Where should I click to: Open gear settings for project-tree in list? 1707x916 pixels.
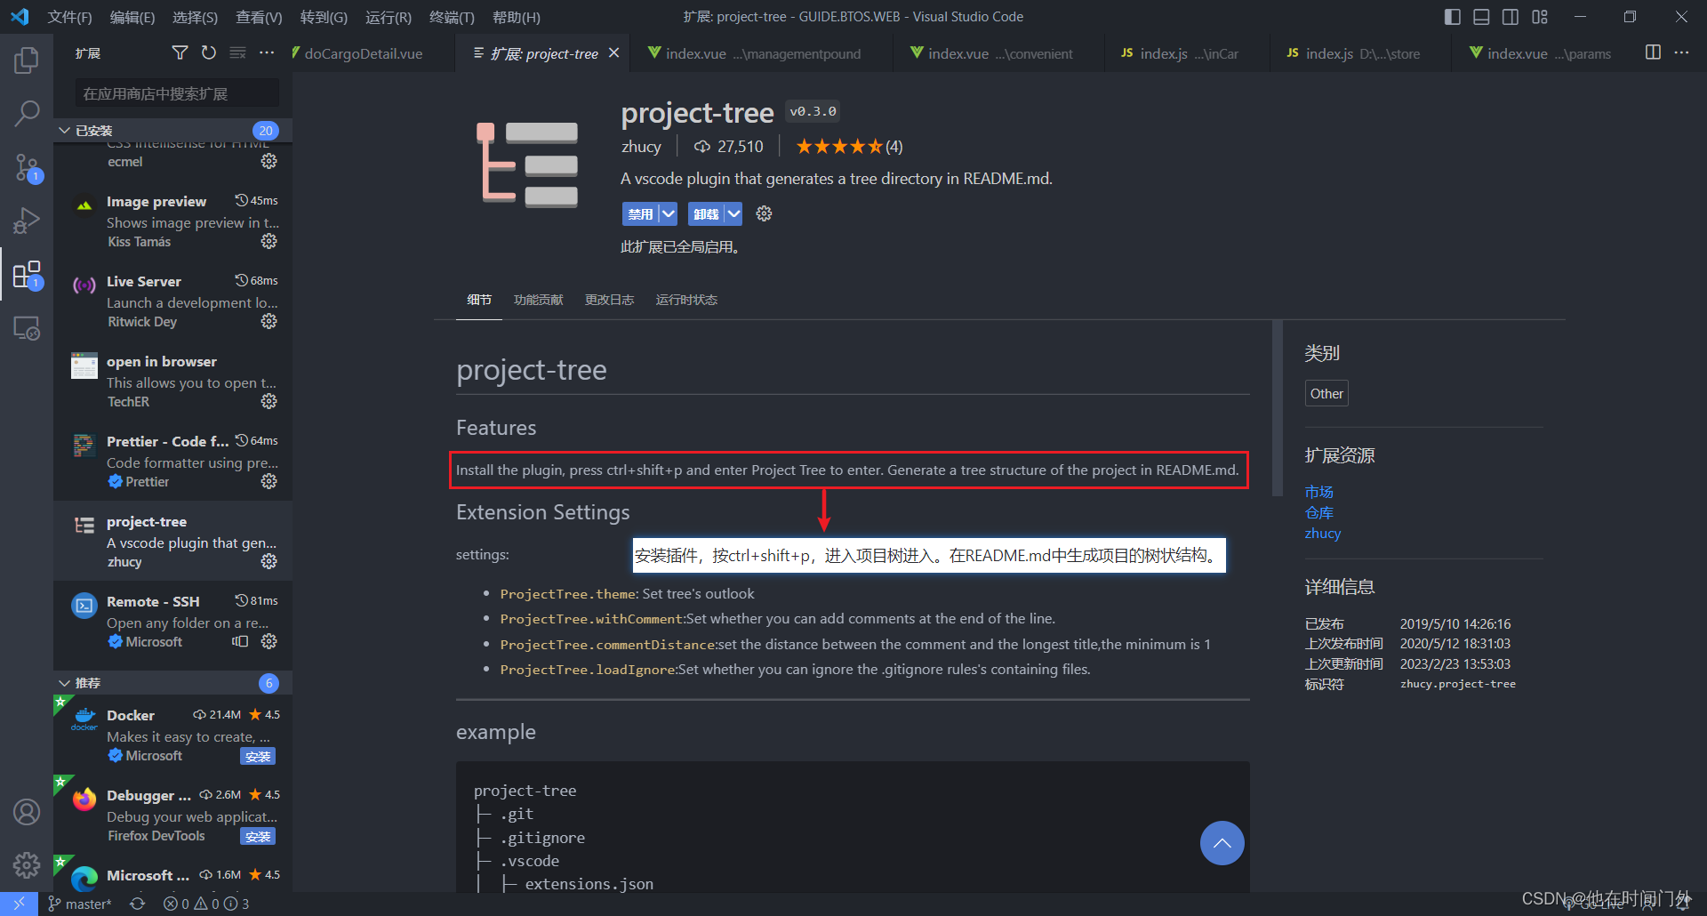[269, 561]
